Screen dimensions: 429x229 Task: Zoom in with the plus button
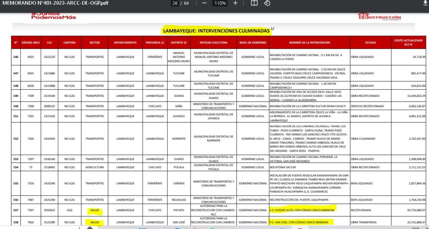click(235, 3)
